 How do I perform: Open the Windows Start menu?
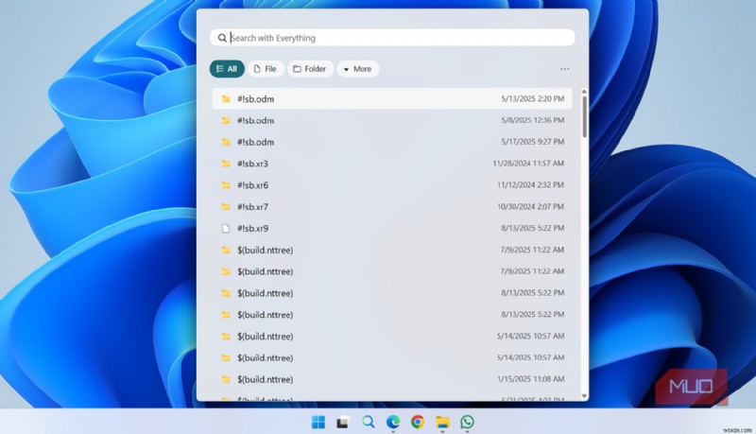(x=318, y=423)
